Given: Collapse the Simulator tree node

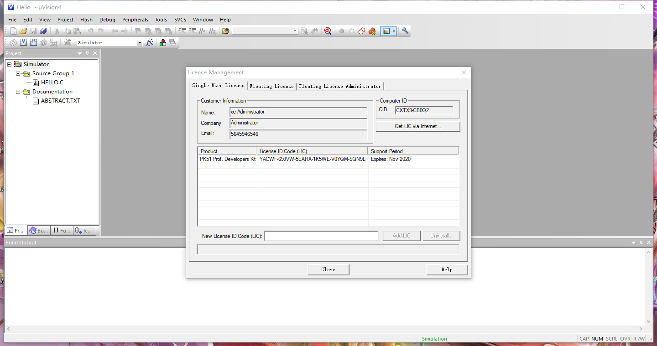Looking at the screenshot, I should [9, 64].
